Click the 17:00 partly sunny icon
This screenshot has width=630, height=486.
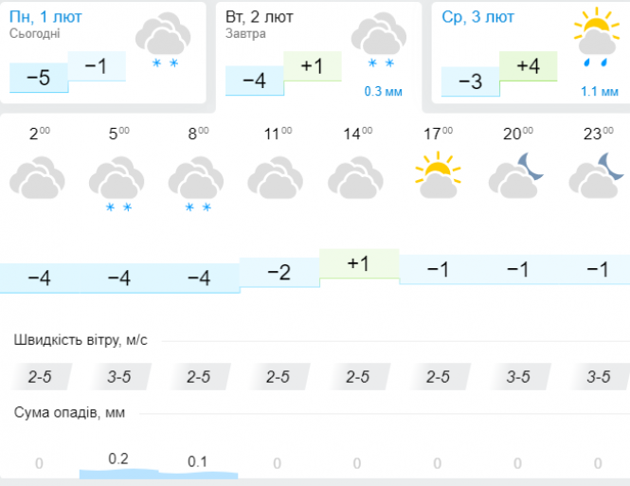pos(437,178)
